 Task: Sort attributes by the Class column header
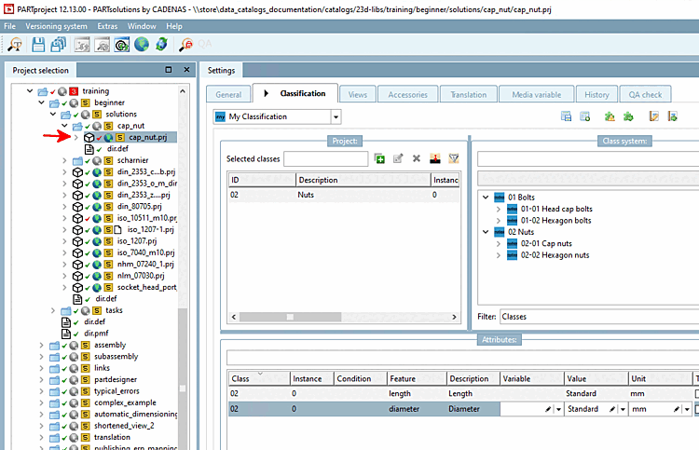tap(258, 378)
